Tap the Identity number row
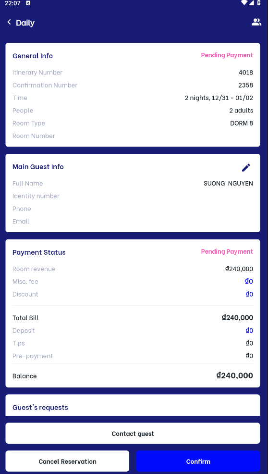Screen dimensions: 268x474 pos(133,196)
